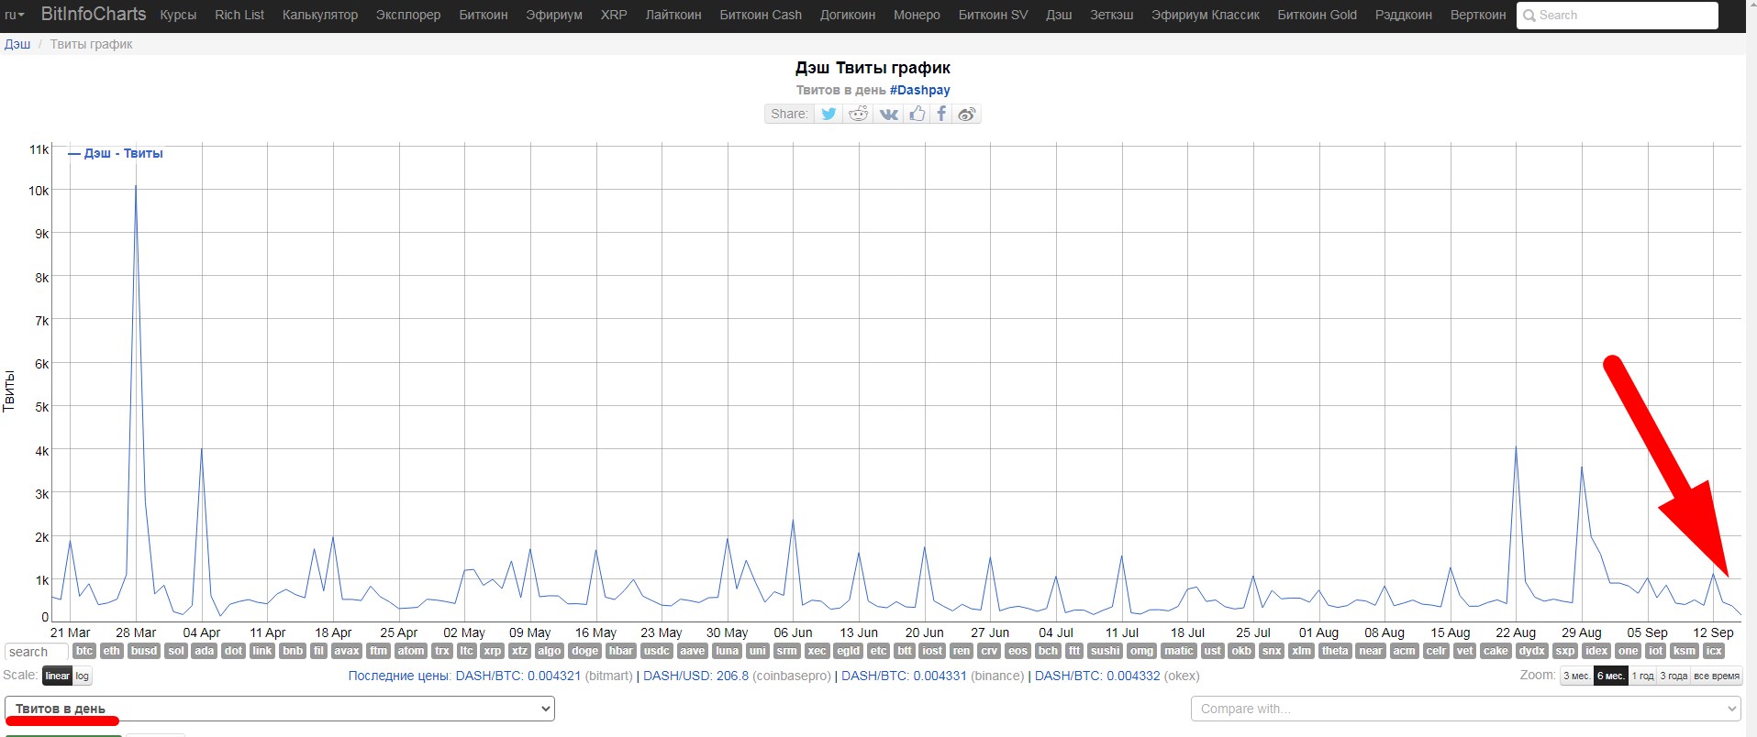The height and width of the screenshot is (737, 1757).
Task: Go to Биткоин in the navigation bar
Action: click(x=484, y=15)
